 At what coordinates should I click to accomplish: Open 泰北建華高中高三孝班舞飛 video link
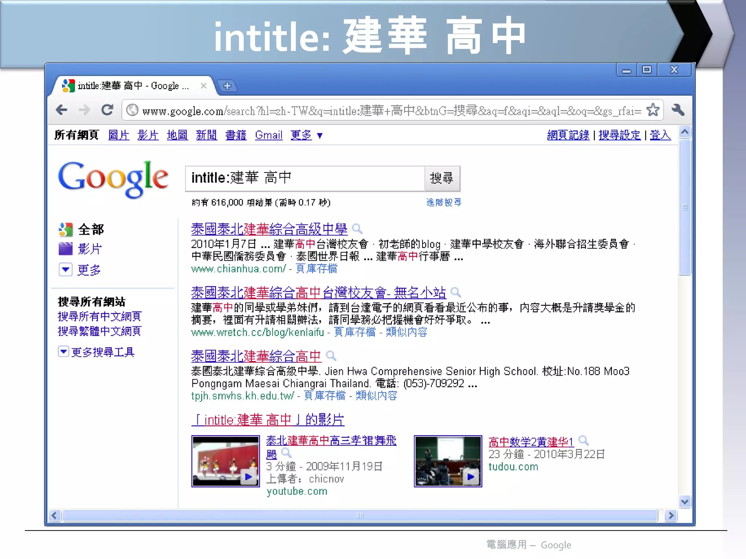[331, 441]
